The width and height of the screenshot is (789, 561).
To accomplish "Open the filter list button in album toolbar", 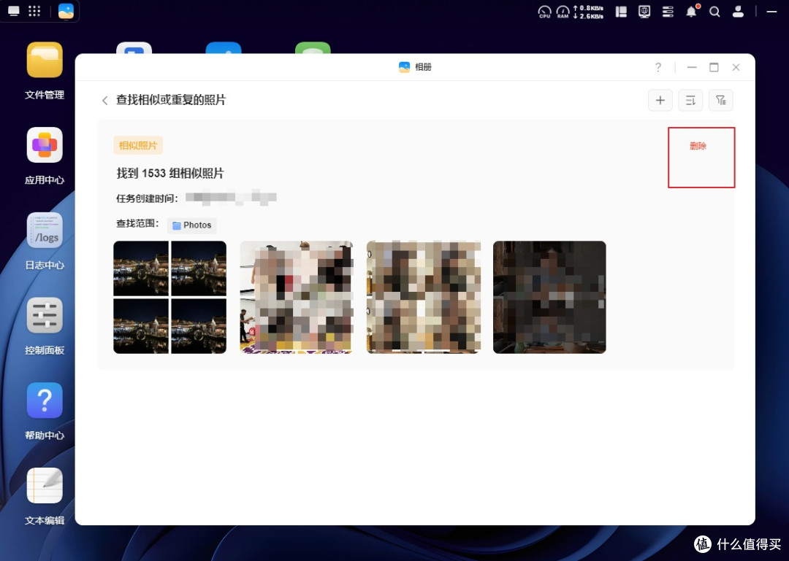I will [x=721, y=101].
